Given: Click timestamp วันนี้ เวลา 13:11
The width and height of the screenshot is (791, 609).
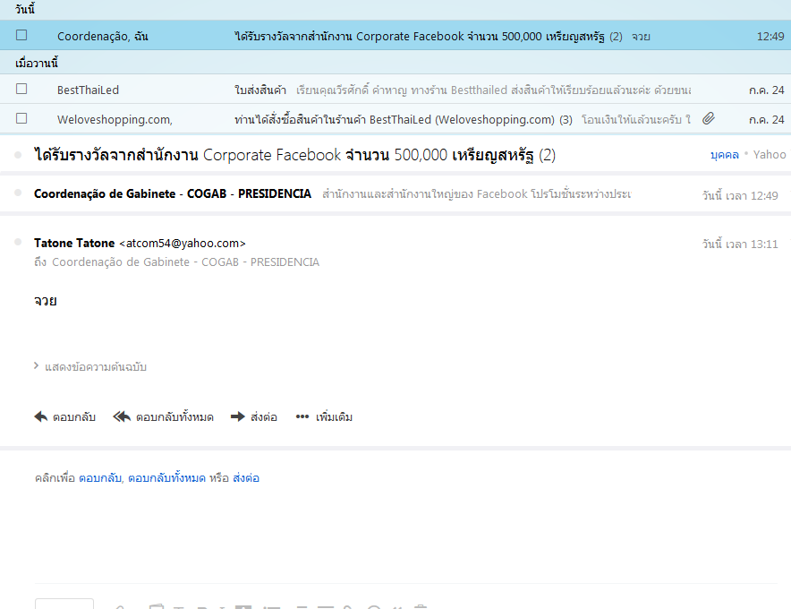Looking at the screenshot, I should point(740,244).
